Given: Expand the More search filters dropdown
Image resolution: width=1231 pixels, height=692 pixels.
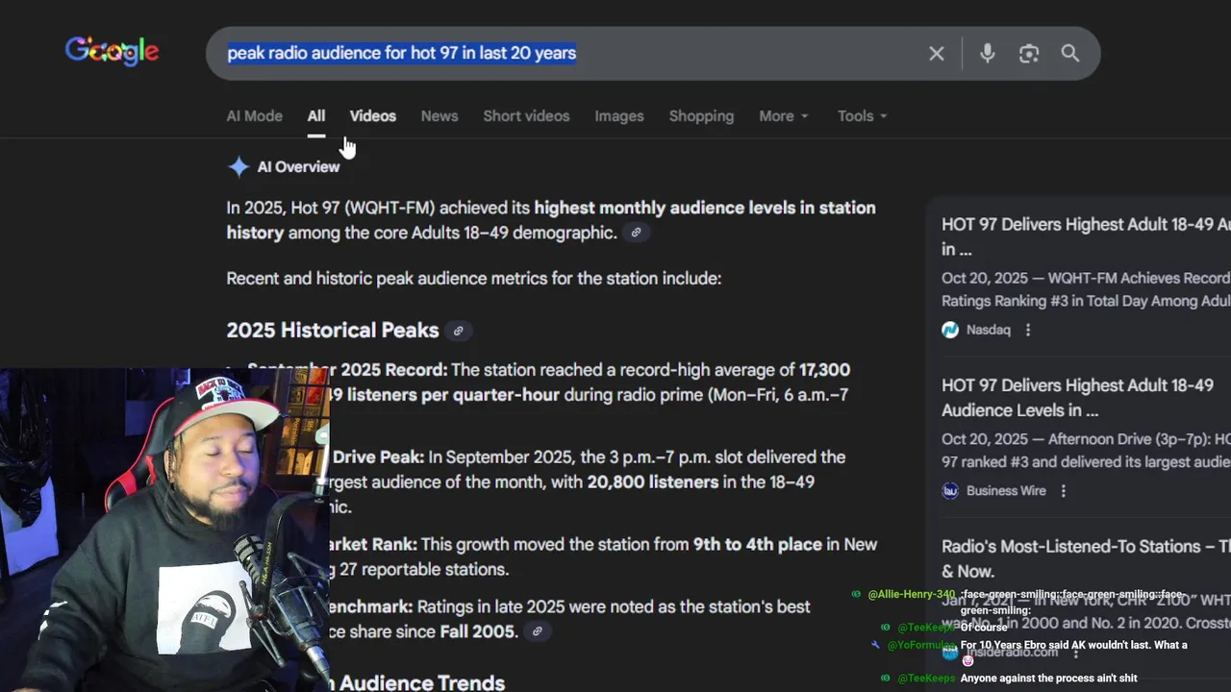Looking at the screenshot, I should [x=783, y=116].
